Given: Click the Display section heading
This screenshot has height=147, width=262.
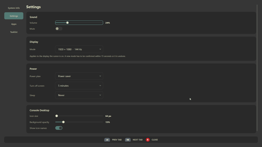Looking at the screenshot, I should tap(34, 42).
